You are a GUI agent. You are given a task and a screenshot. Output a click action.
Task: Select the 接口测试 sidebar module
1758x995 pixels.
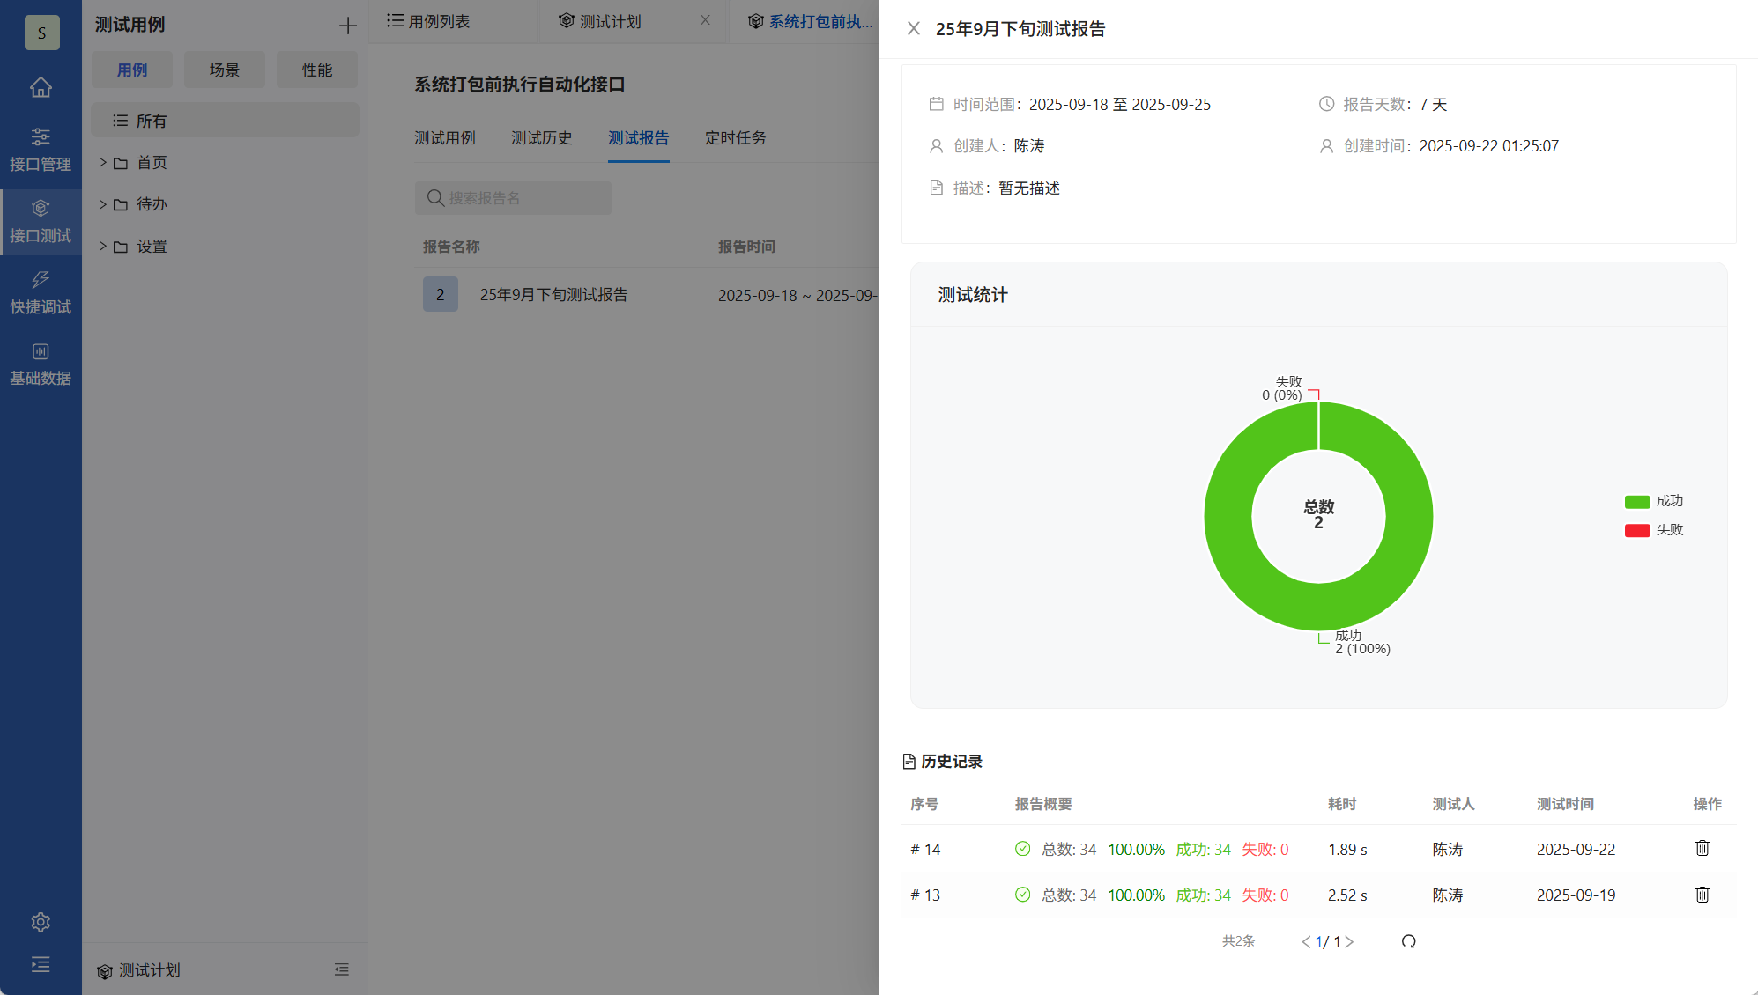[41, 220]
